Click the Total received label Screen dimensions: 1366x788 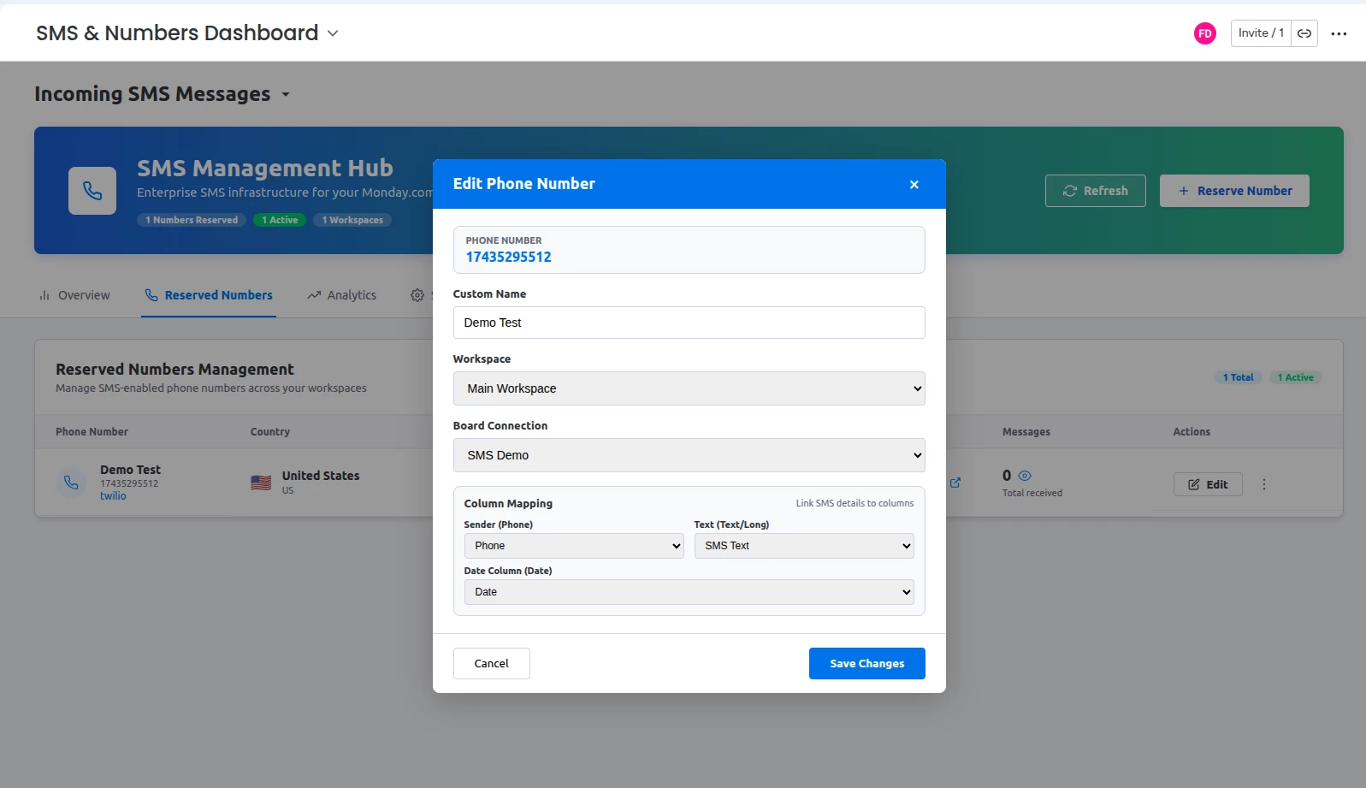(1032, 493)
